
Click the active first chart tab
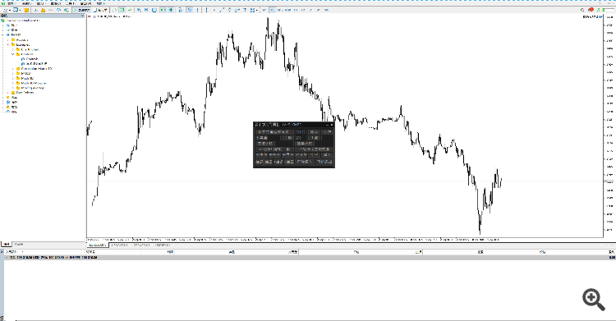(x=97, y=245)
